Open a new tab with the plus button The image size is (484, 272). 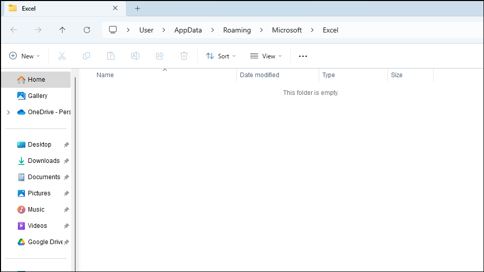coord(138,9)
